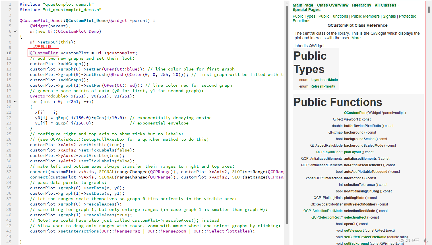Open the setViewport function link
This screenshot has width=432, height=245.
tap(354, 231)
